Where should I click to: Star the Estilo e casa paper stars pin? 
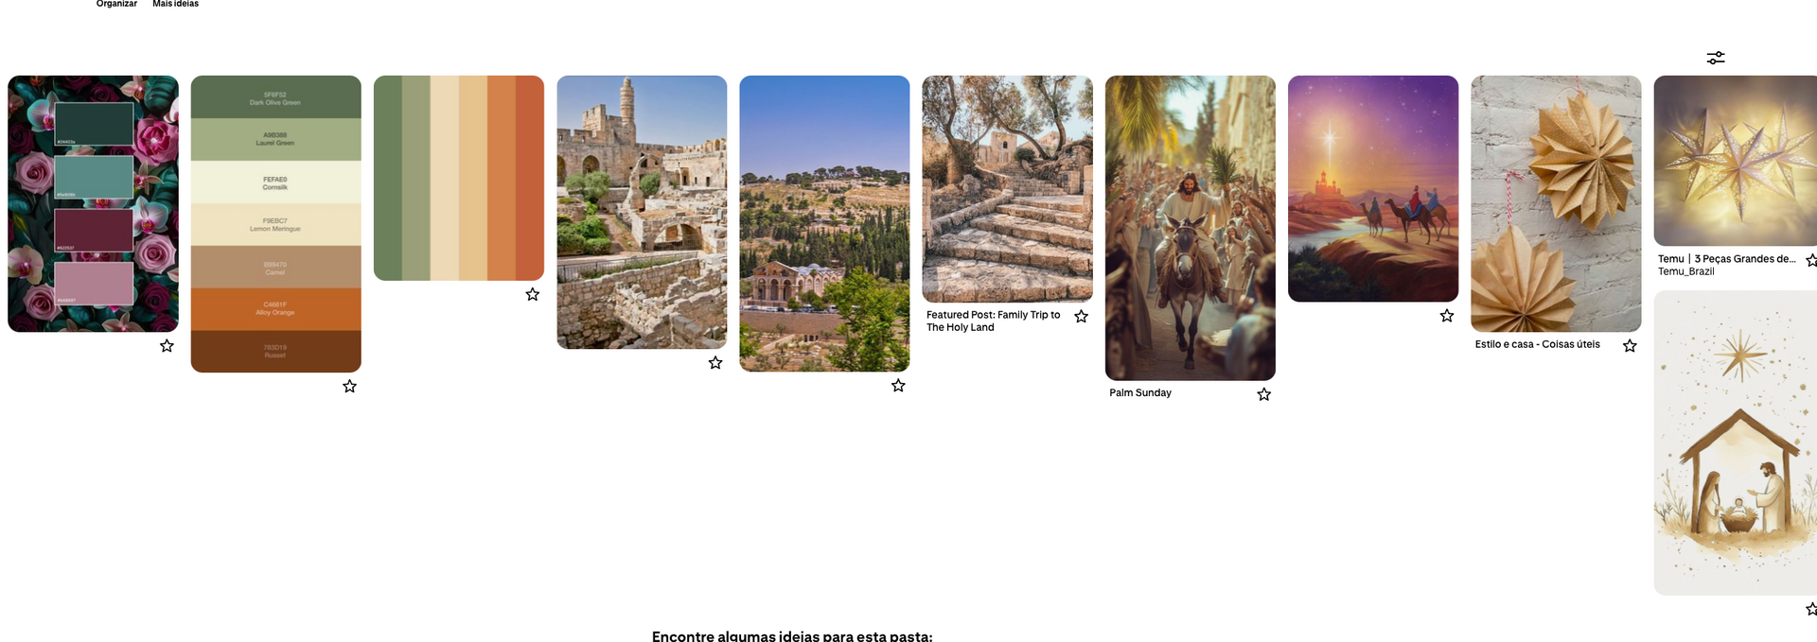[1630, 345]
